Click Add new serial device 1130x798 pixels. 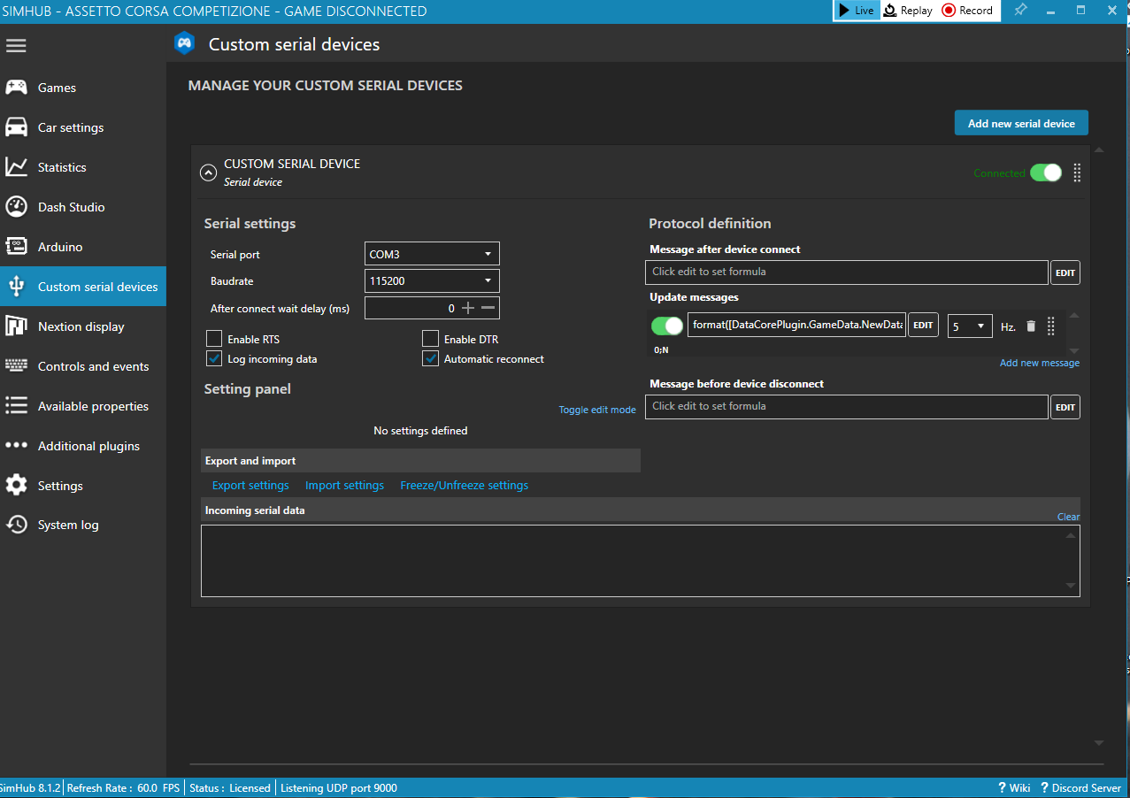[1021, 122]
